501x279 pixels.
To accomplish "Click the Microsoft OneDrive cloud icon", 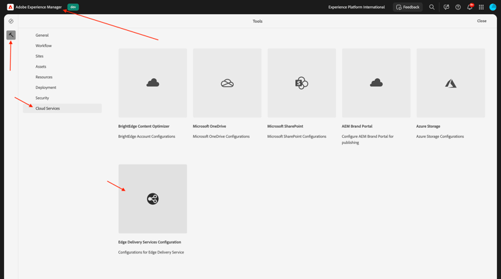I will 227,83.
